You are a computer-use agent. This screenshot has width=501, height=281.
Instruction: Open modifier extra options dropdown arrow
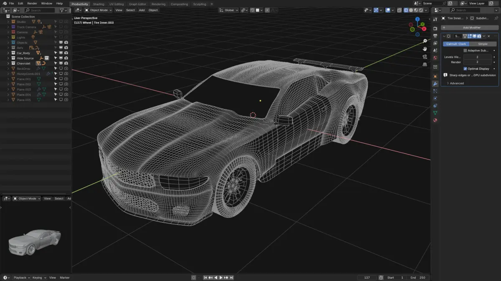tap(484, 36)
